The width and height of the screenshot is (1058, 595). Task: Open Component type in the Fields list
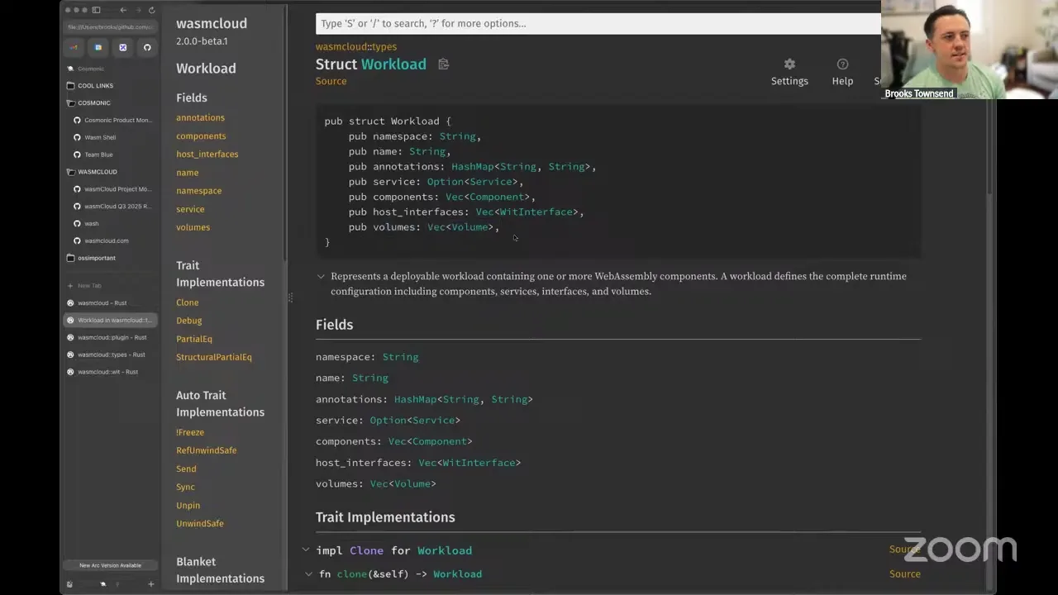click(x=440, y=441)
